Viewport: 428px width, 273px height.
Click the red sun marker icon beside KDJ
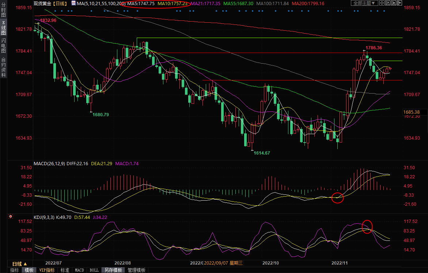(11, 217)
